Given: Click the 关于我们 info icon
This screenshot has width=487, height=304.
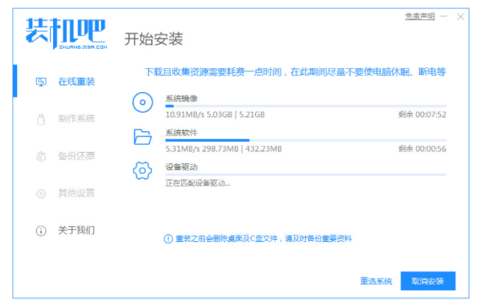Looking at the screenshot, I should tap(41, 231).
